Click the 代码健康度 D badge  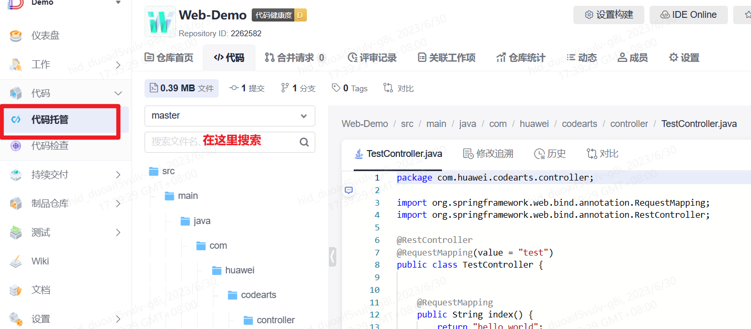click(279, 15)
